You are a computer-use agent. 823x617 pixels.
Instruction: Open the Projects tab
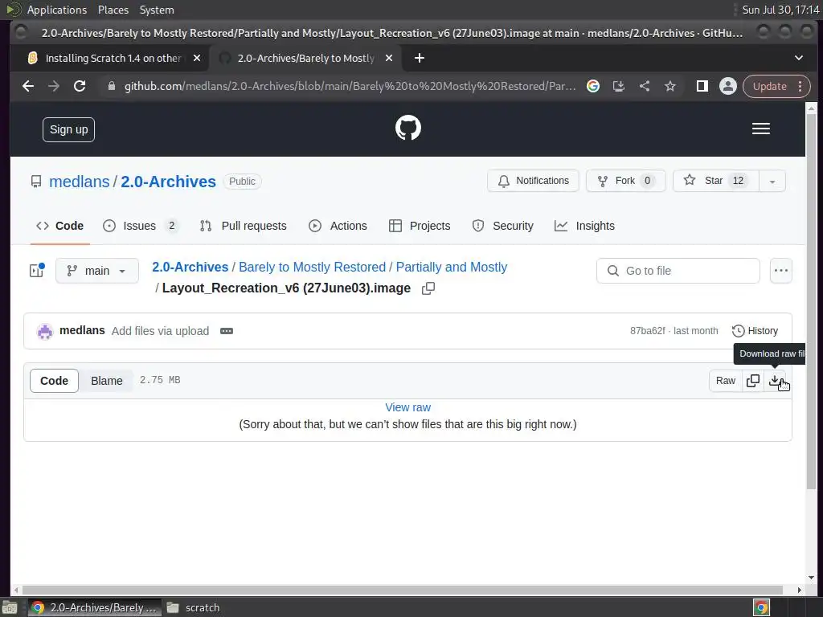420,226
